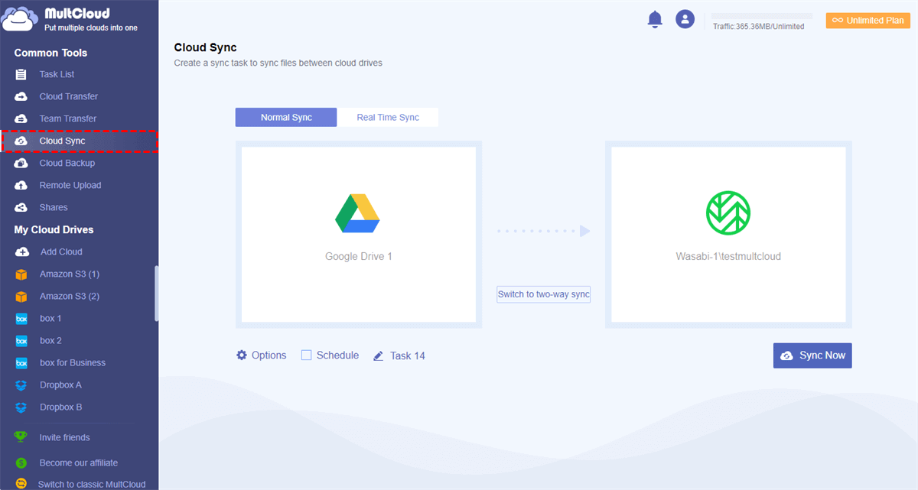Click the Dropbox B logo icon
The width and height of the screenshot is (918, 490).
pyautogui.click(x=21, y=407)
